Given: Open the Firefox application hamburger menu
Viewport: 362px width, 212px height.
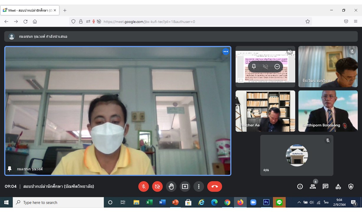Looking at the screenshot, I should [356, 21].
